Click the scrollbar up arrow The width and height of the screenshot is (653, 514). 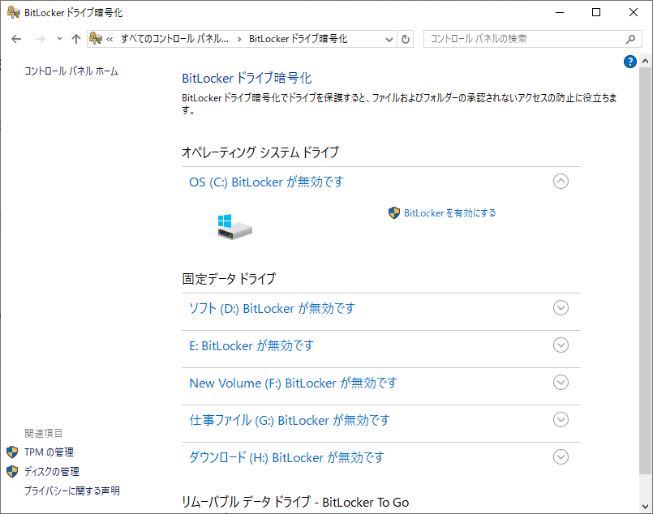tap(645, 61)
